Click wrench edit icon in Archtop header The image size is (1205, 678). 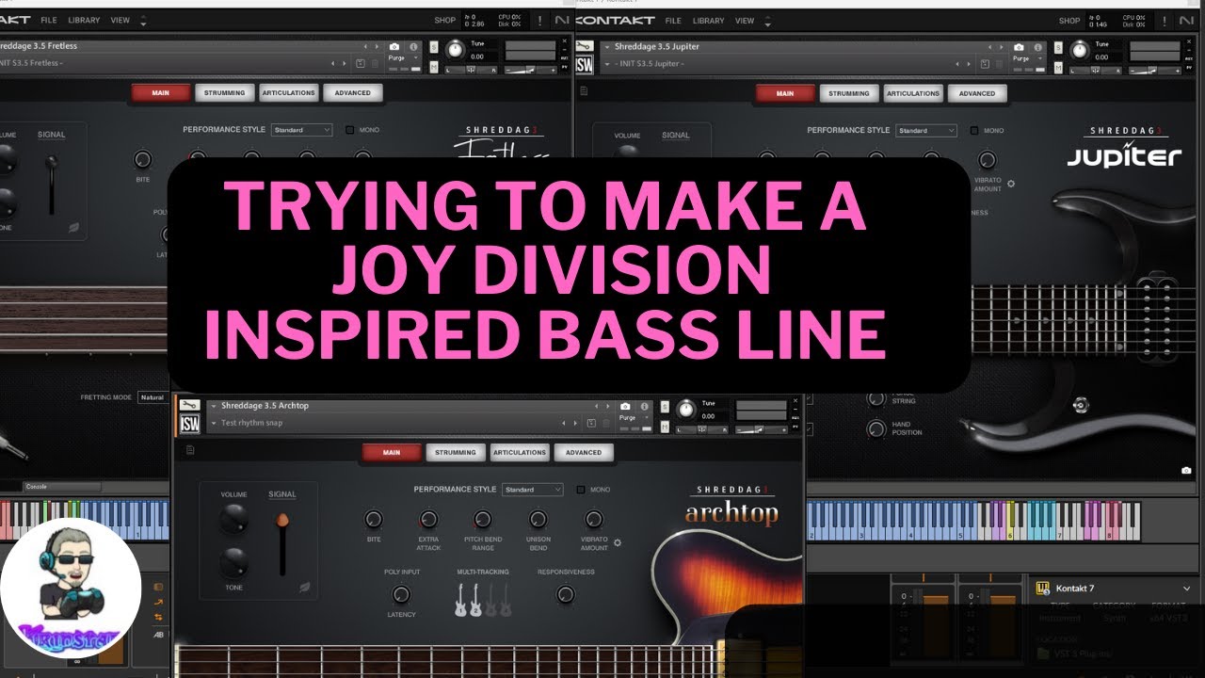coord(189,405)
